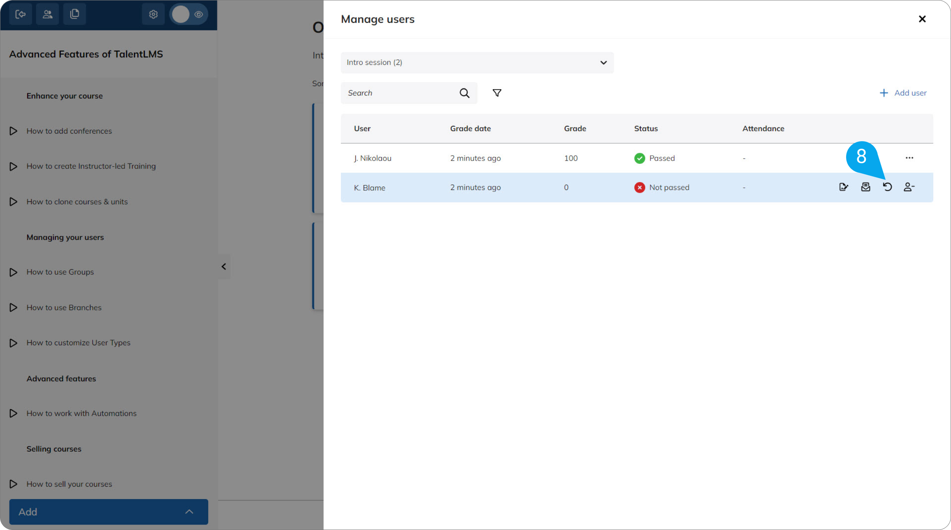Open the three-dot menu for J. Nikolaou

[x=909, y=158]
